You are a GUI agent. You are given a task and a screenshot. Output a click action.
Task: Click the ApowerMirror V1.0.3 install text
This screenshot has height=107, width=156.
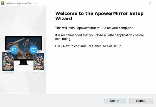coord(94,28)
